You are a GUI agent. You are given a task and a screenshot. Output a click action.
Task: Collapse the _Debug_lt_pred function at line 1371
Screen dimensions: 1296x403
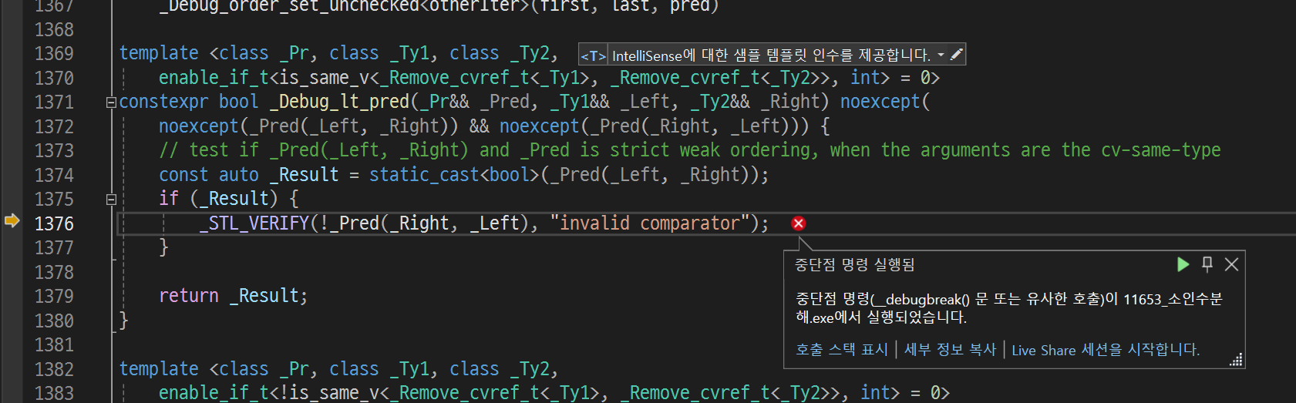click(x=111, y=102)
